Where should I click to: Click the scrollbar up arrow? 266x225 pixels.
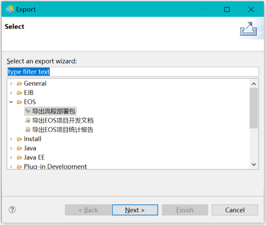[x=254, y=84]
